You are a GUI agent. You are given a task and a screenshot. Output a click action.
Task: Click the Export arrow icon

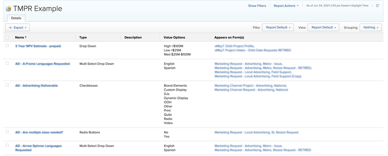10,28
